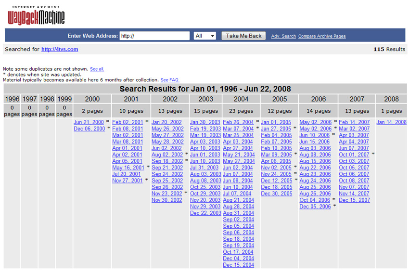This screenshot has height=272, width=409.
Task: Open the Adv. Search link
Action: coord(283,36)
